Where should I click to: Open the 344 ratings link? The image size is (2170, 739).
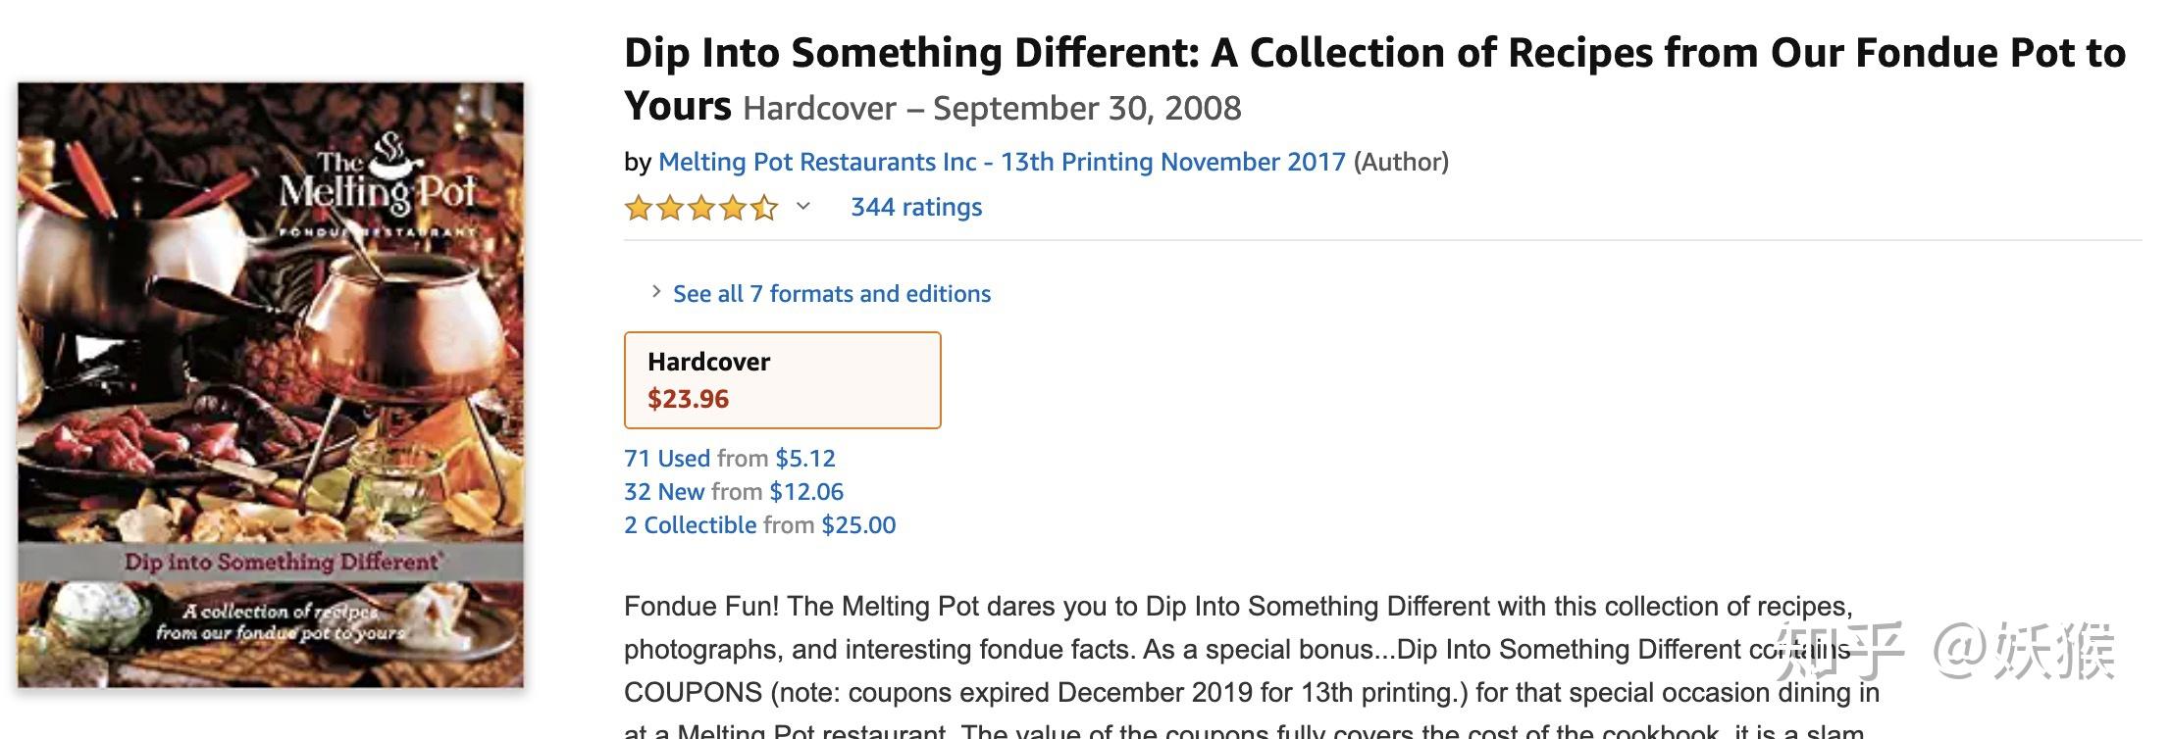916,207
